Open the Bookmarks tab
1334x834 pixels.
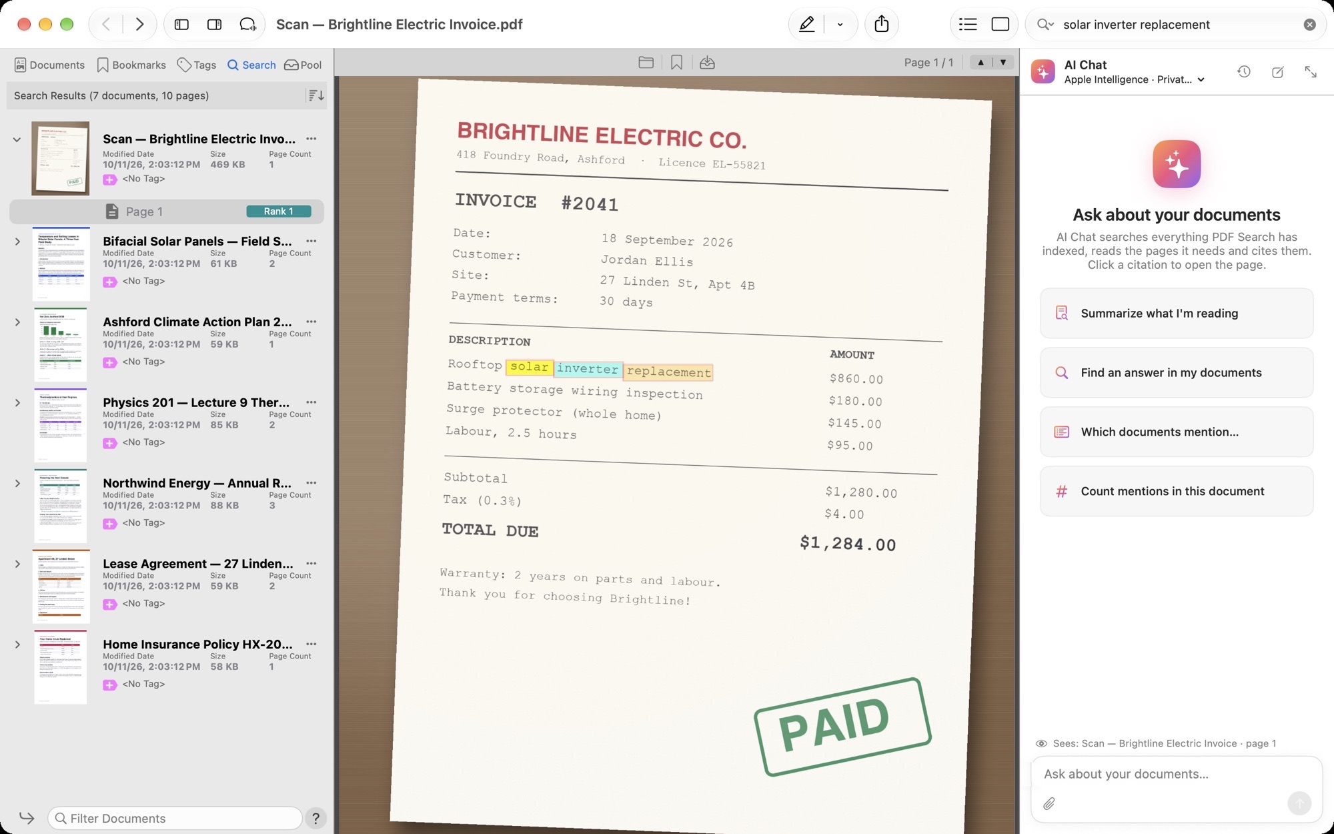click(131, 65)
